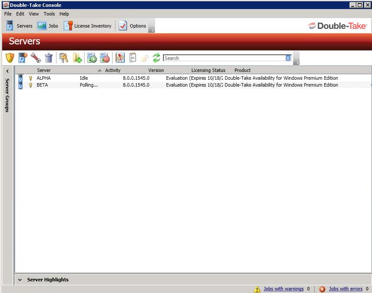Image resolution: width=372 pixels, height=293 pixels.
Task: Open the Tools menu
Action: coord(49,14)
